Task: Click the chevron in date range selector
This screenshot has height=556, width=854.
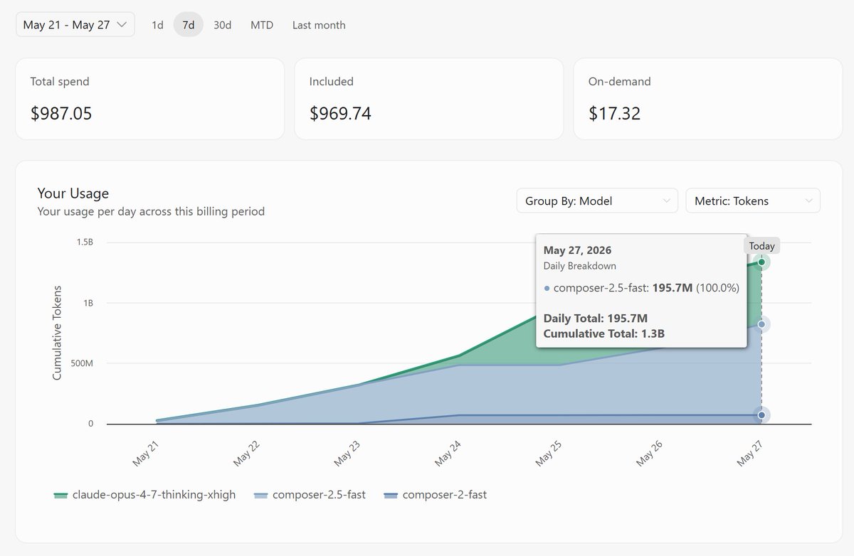Action: coord(122,25)
